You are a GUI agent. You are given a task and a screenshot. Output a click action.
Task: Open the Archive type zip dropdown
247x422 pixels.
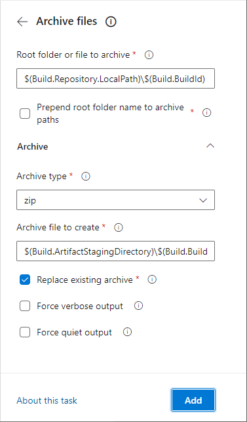pyautogui.click(x=115, y=200)
